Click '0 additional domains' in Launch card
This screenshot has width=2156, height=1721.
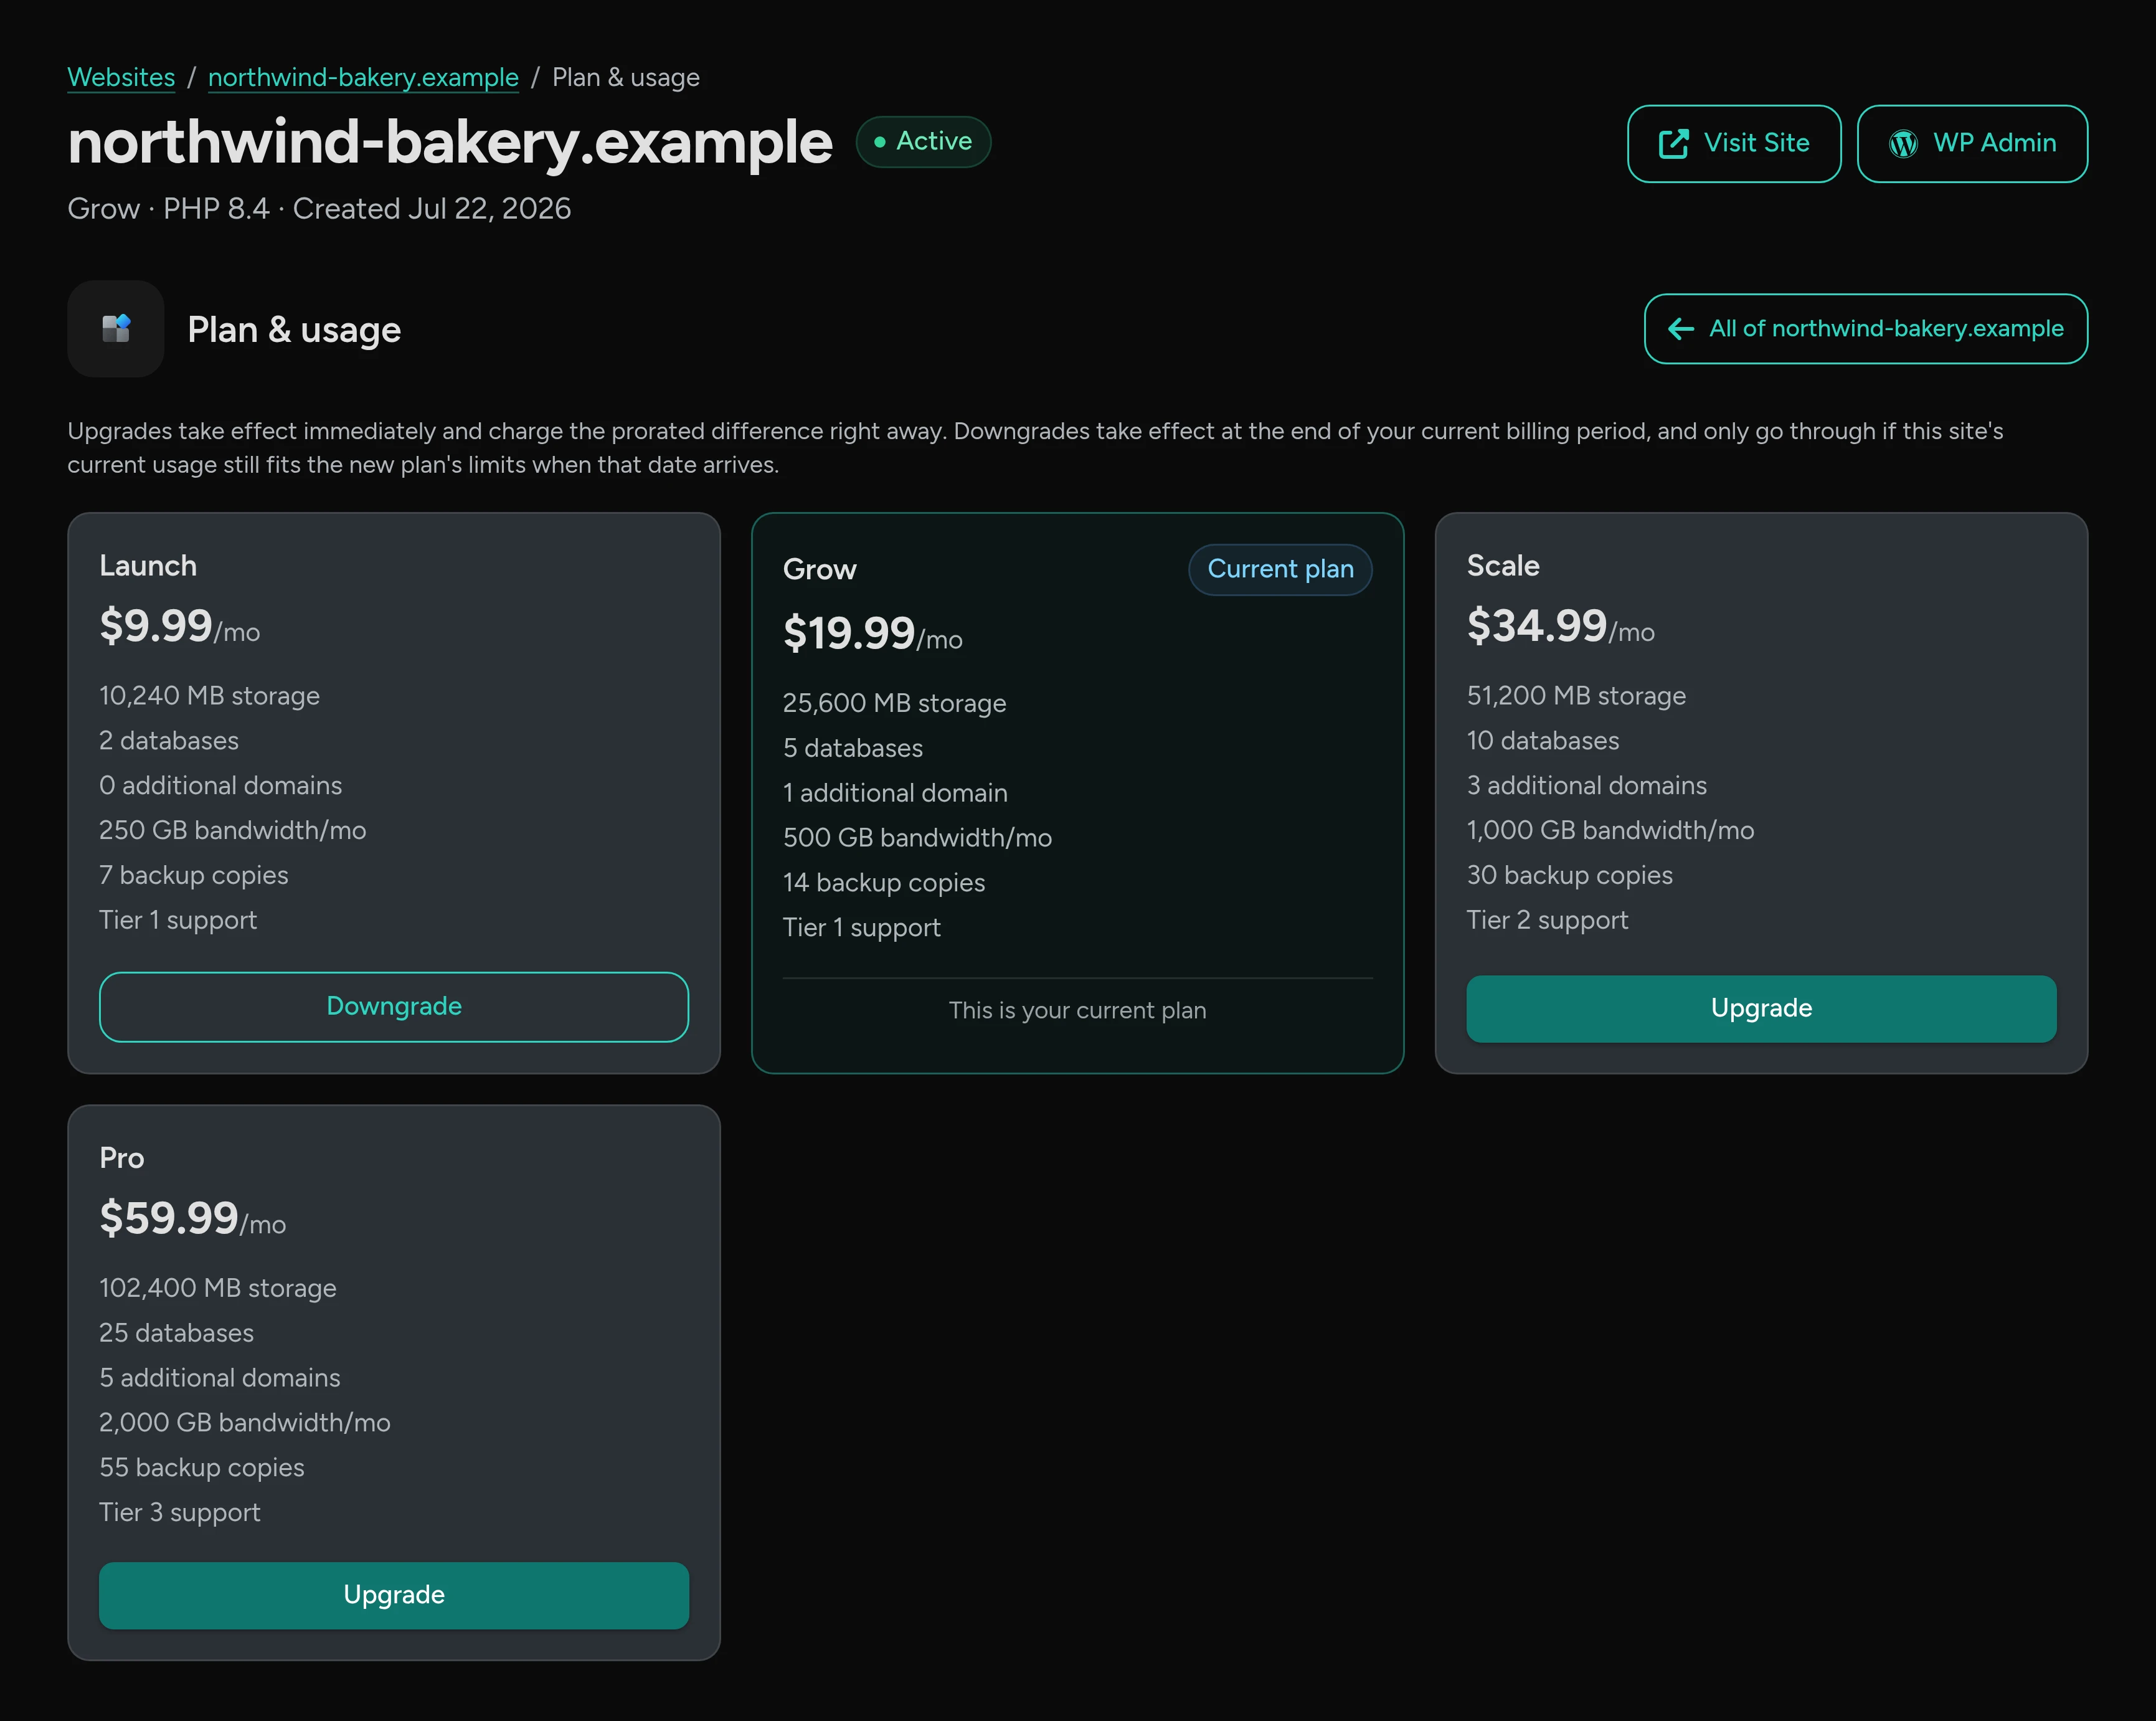[x=220, y=785]
